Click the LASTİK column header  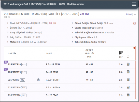coord(12,54)
